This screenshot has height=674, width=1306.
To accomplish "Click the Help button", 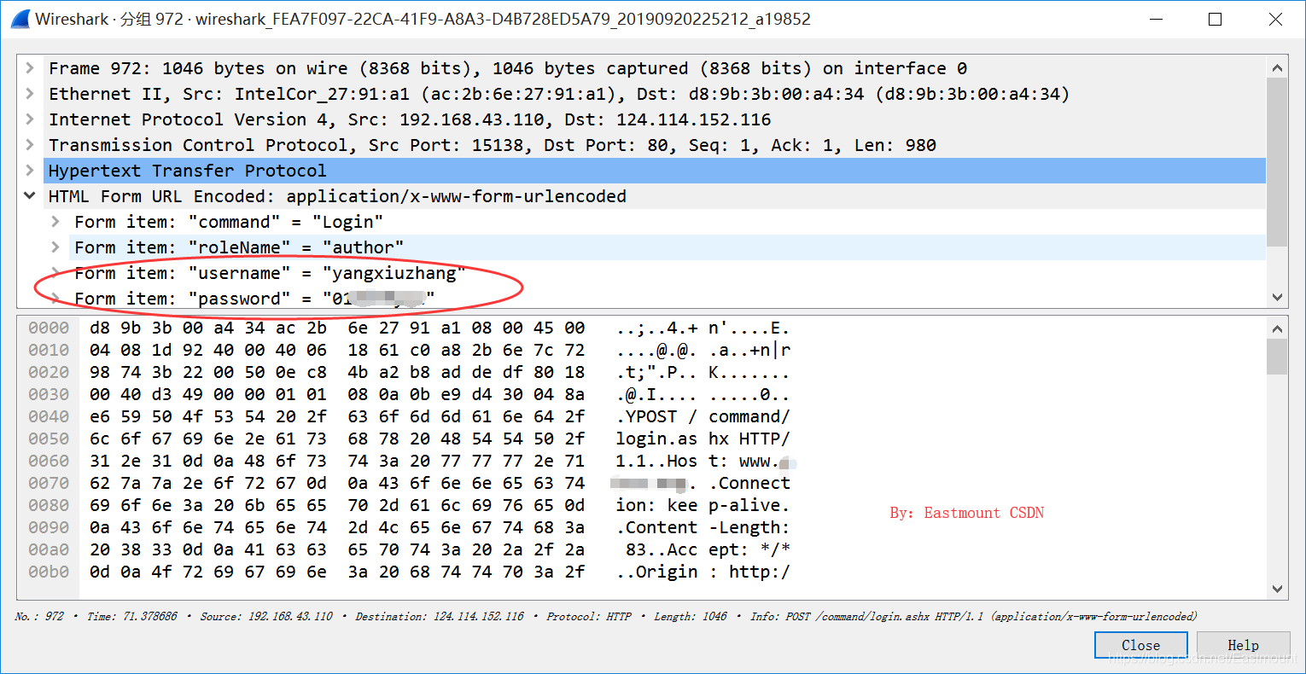I will pyautogui.click(x=1243, y=645).
